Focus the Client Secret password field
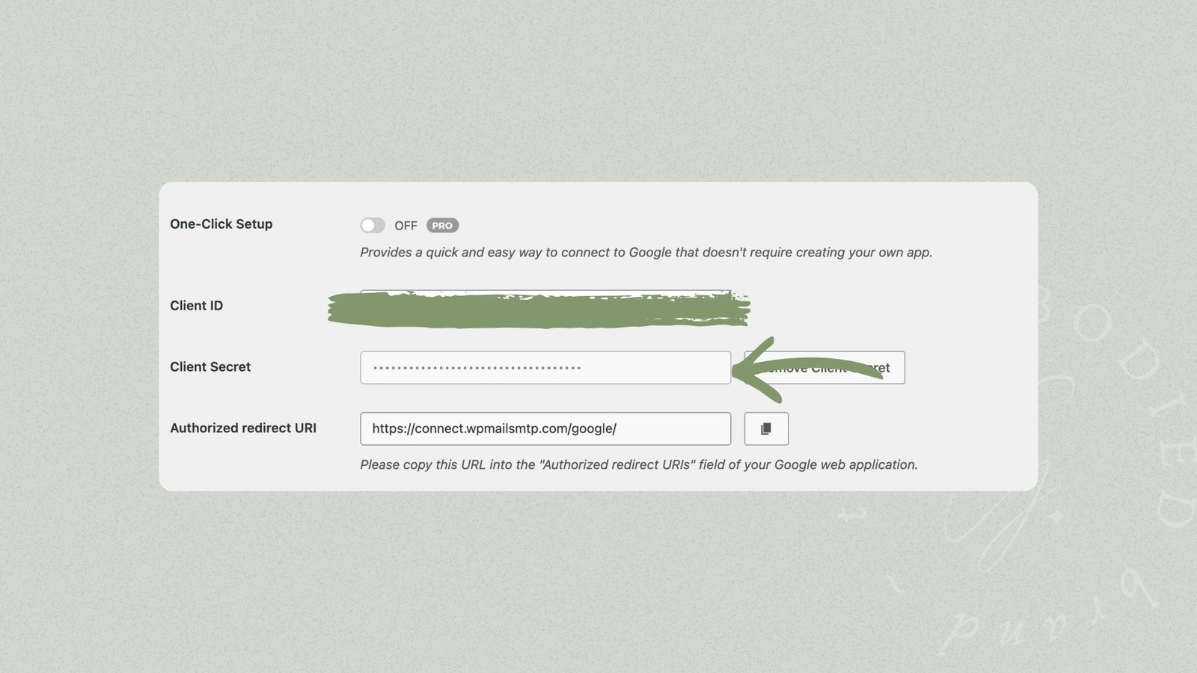Image resolution: width=1197 pixels, height=673 pixels. [545, 367]
